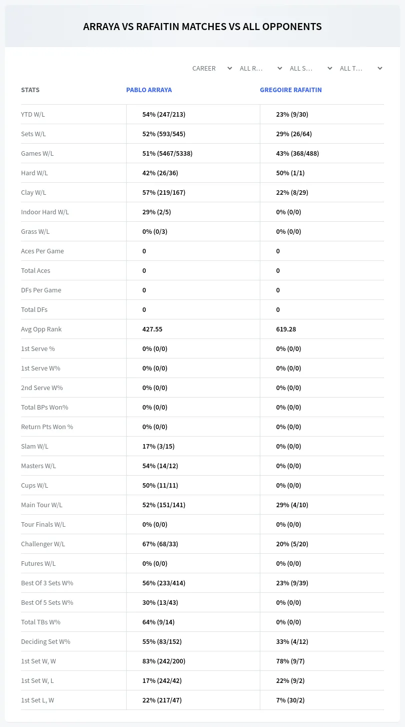Select the Avg Opp Rank row label
405x727 pixels.
tap(41, 329)
